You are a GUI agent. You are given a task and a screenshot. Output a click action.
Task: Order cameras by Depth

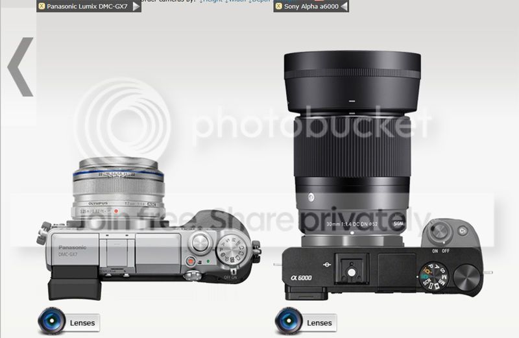260,2
